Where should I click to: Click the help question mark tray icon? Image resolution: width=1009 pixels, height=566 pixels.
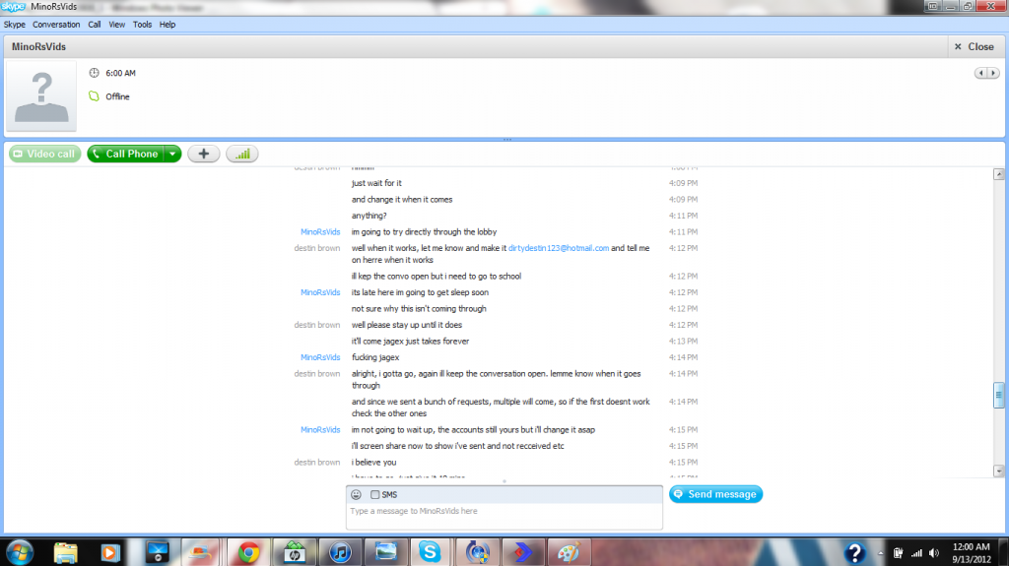point(854,552)
